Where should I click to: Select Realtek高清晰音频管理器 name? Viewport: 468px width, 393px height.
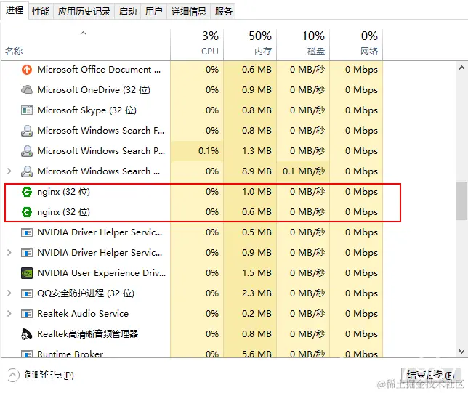coord(87,334)
